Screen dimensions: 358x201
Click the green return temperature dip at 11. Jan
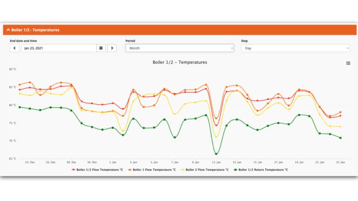(216, 154)
